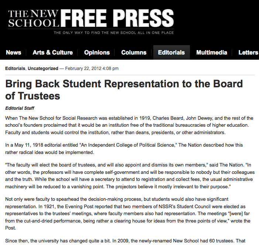
Task: Click the 'FREE PRESS' masthead text
Action: click(117, 18)
